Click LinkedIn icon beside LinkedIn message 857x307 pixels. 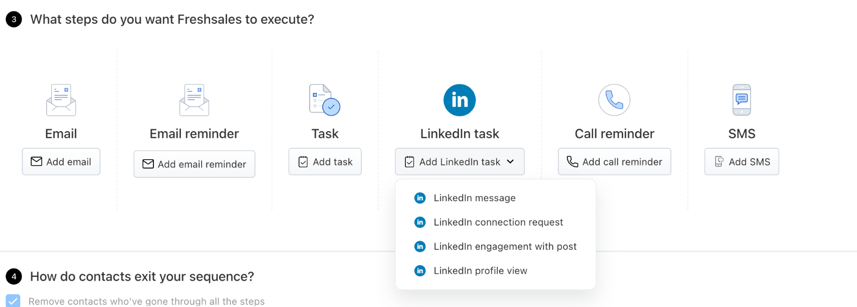coord(420,198)
